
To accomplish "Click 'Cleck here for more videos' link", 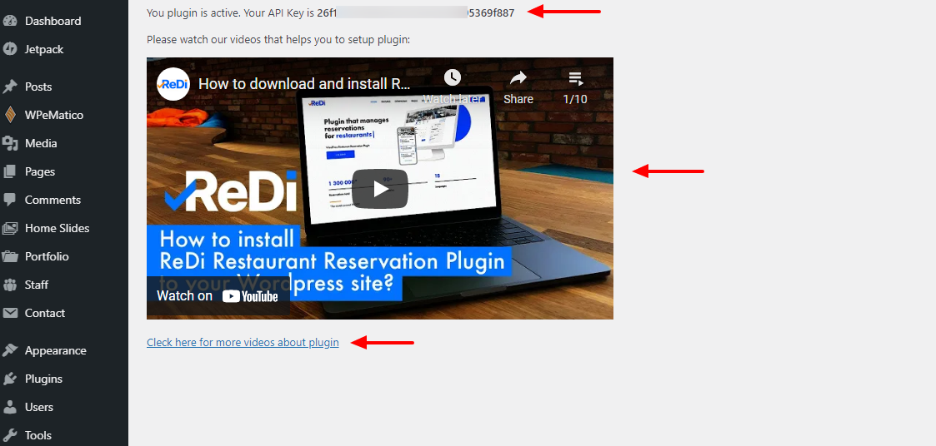I will [x=243, y=342].
